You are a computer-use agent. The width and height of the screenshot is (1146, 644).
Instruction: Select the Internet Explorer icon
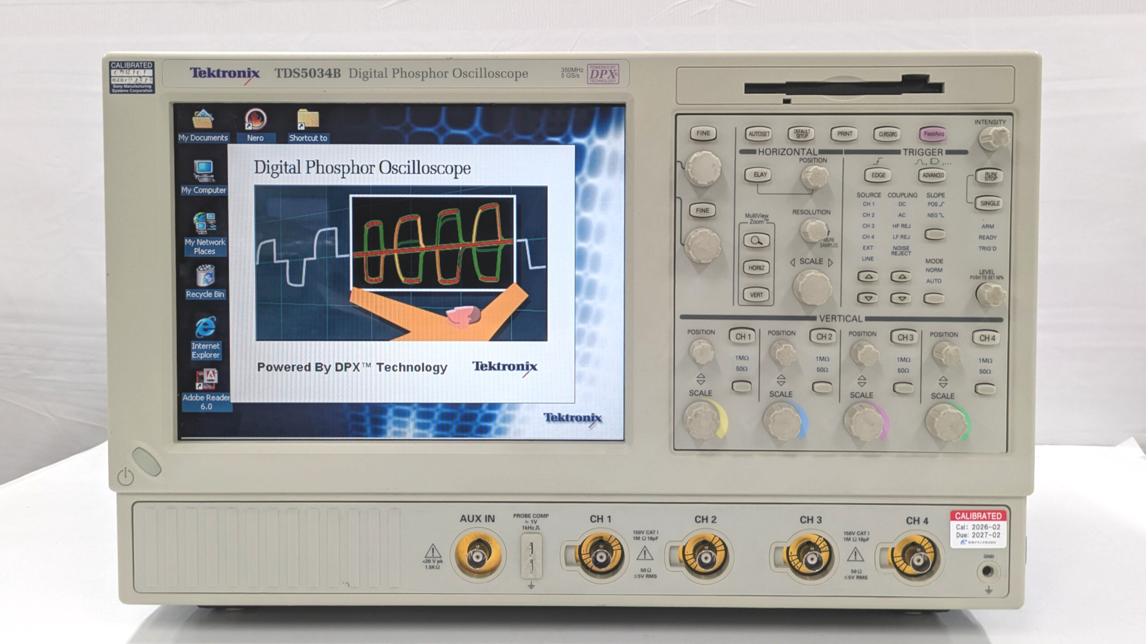click(x=205, y=338)
